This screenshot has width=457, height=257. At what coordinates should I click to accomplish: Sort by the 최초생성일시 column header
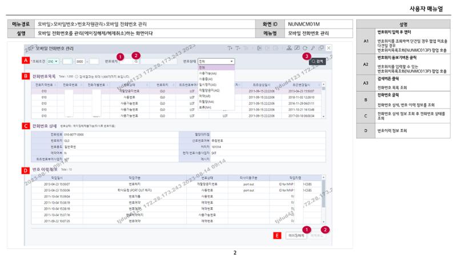pos(262,85)
